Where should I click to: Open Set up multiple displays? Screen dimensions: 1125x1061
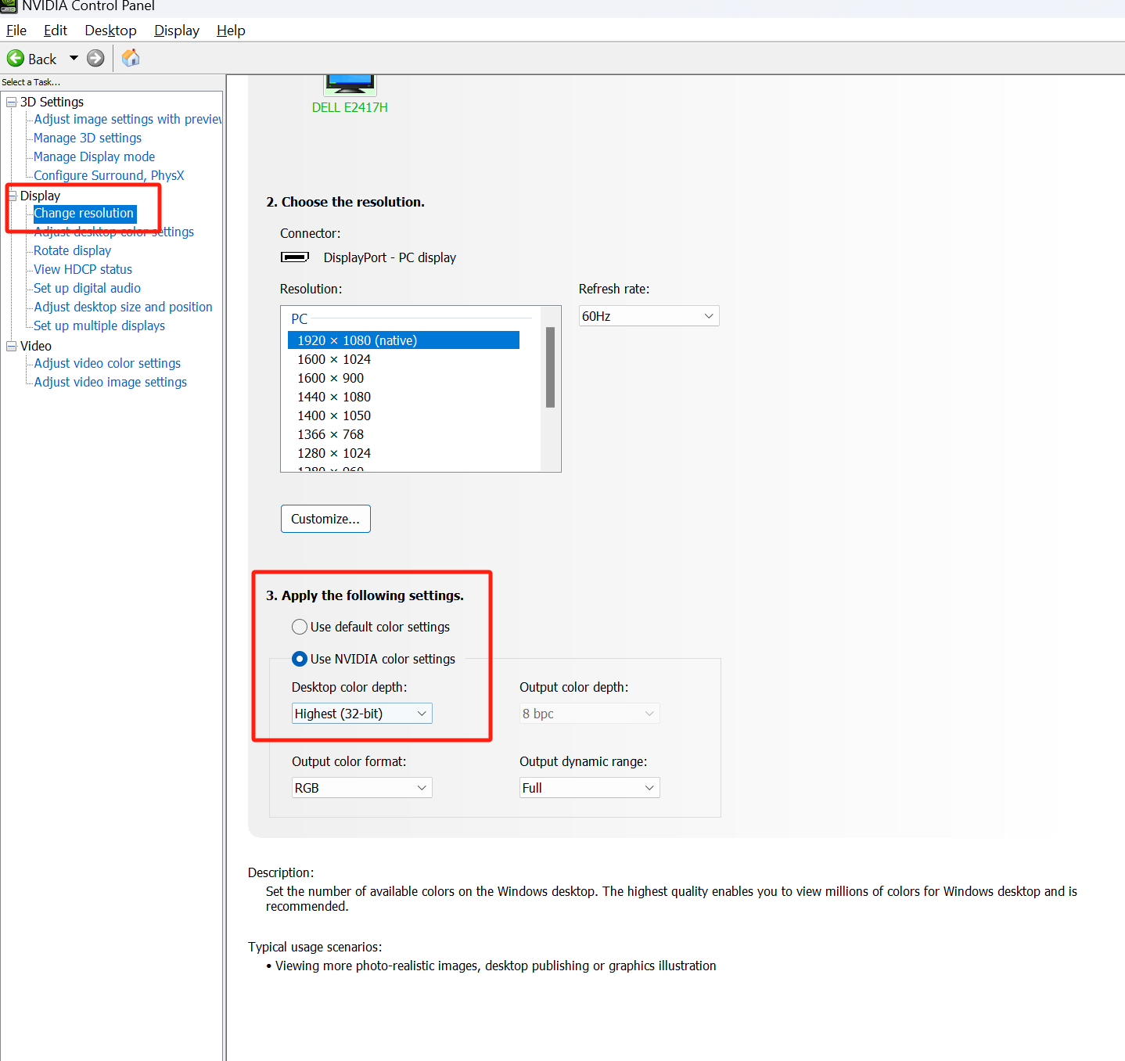point(99,325)
